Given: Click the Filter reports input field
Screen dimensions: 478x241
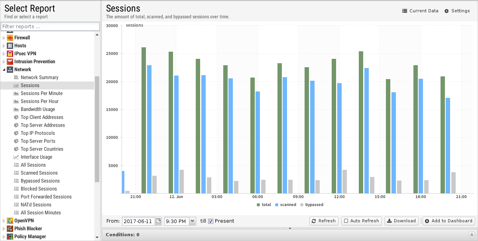Looking at the screenshot, I should tap(50, 26).
